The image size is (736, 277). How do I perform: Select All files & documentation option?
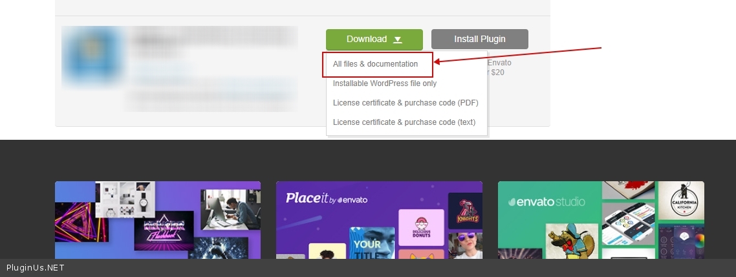(x=375, y=64)
